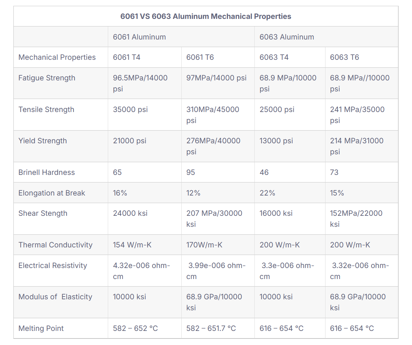Click the 'Brinell Hardness' row label
Image resolution: width=412 pixels, height=345 pixels.
tap(47, 172)
